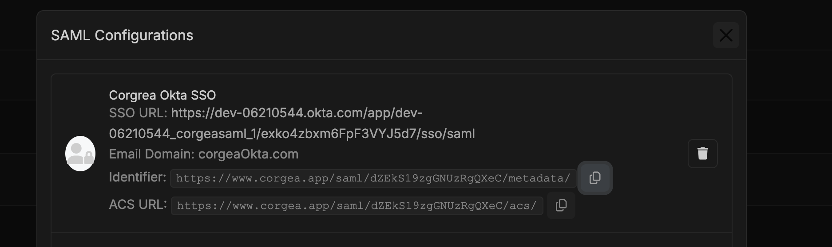Select the ACS URL code field
This screenshot has height=247, width=832.
pyautogui.click(x=357, y=206)
